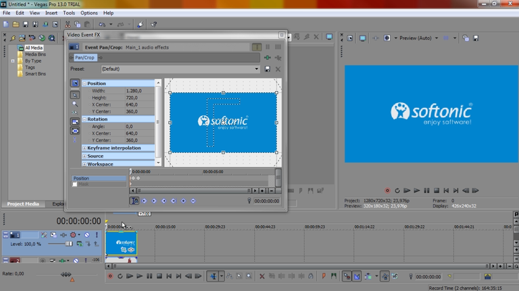Viewport: 519px width, 291px height.
Task: Click the Import Media icon in Project Media
Action: [x=22, y=38]
